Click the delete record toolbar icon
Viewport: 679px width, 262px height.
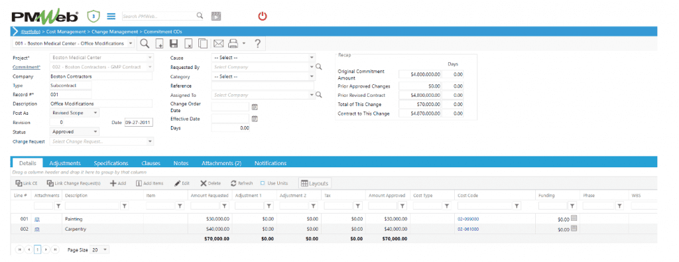pyautogui.click(x=188, y=43)
